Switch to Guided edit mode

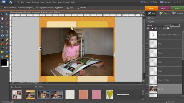(177, 13)
